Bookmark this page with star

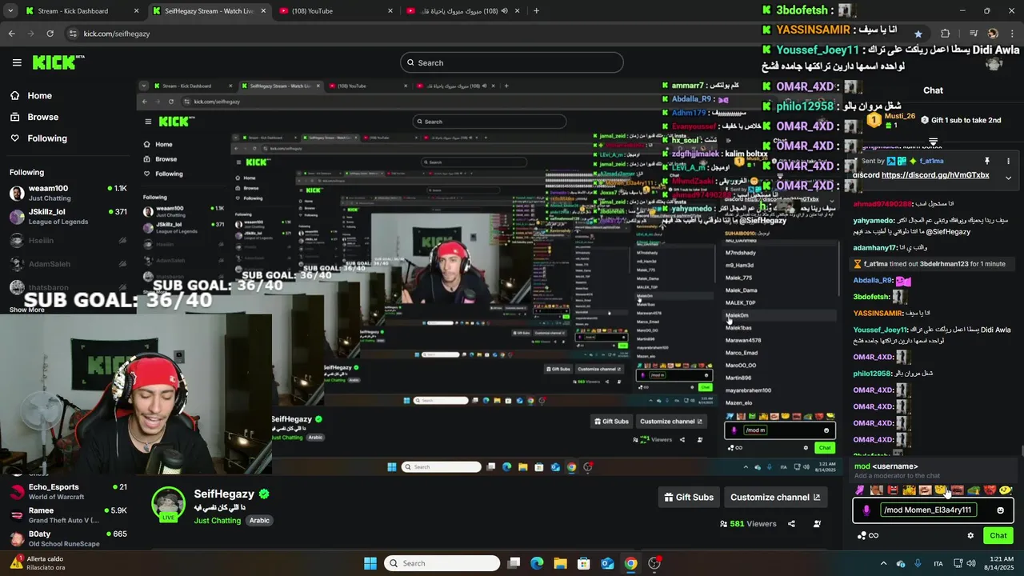coord(918,34)
